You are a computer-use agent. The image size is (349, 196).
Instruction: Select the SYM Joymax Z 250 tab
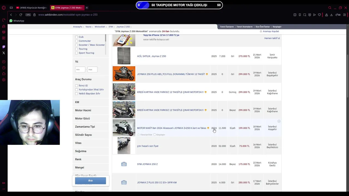[x=67, y=8]
